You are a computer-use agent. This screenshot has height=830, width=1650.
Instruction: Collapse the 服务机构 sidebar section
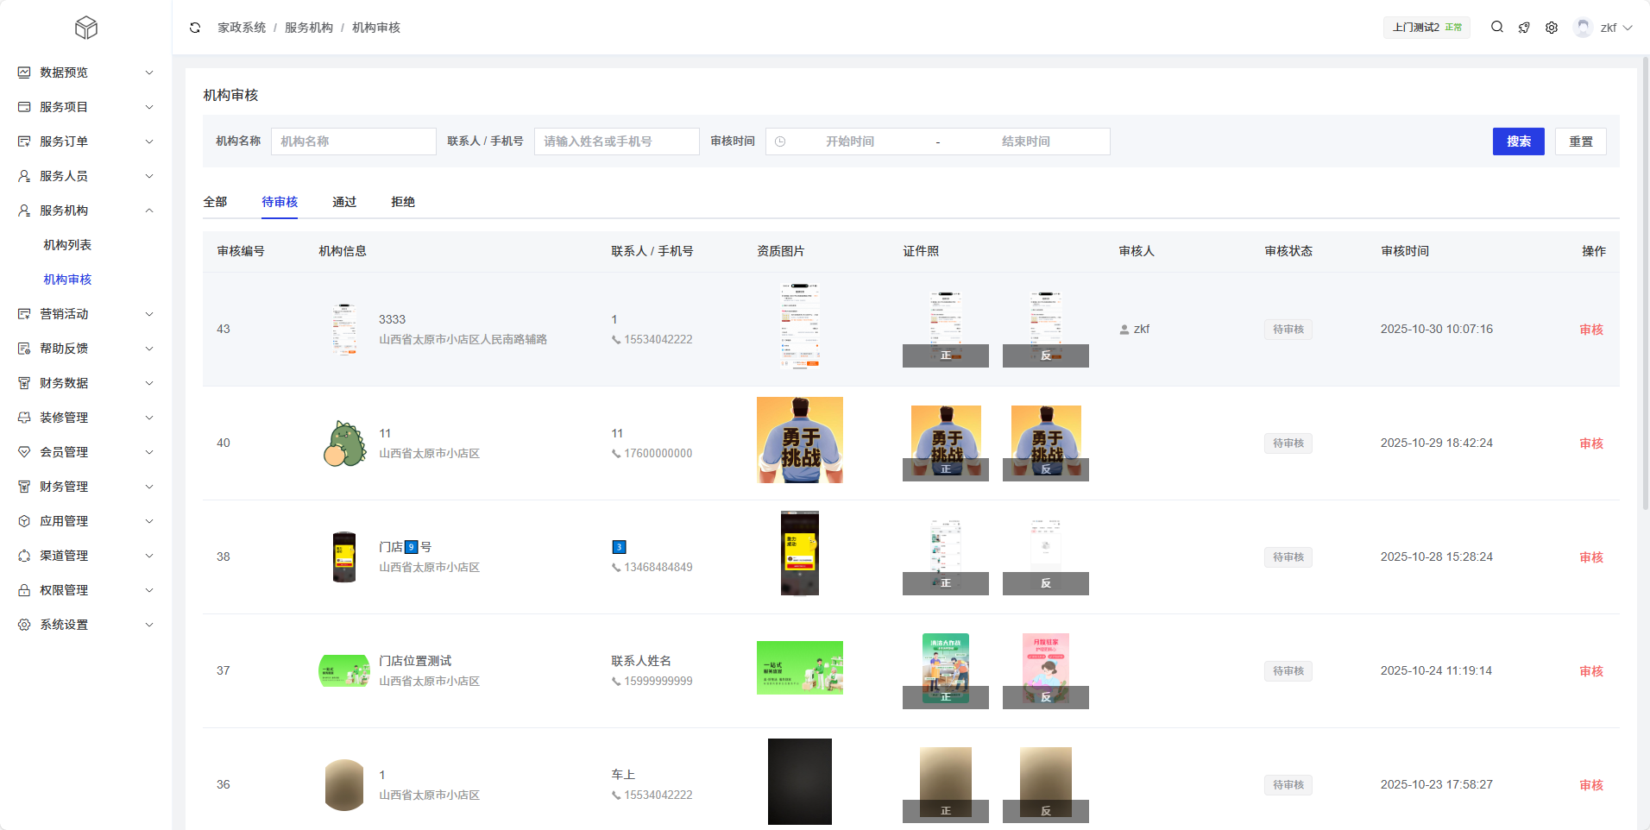pos(149,211)
